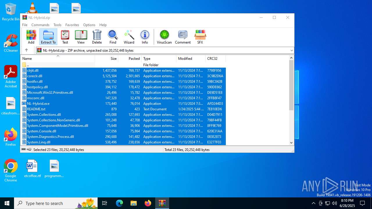This screenshot has width=372, height=209.
Task: Open the citiesfrom... desktop file
Action: [x=11, y=106]
